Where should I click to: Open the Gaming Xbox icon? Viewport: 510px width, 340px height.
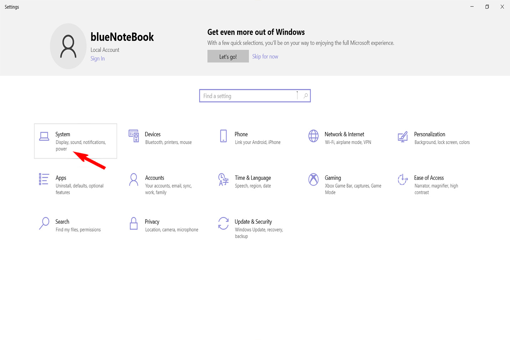pos(313,179)
